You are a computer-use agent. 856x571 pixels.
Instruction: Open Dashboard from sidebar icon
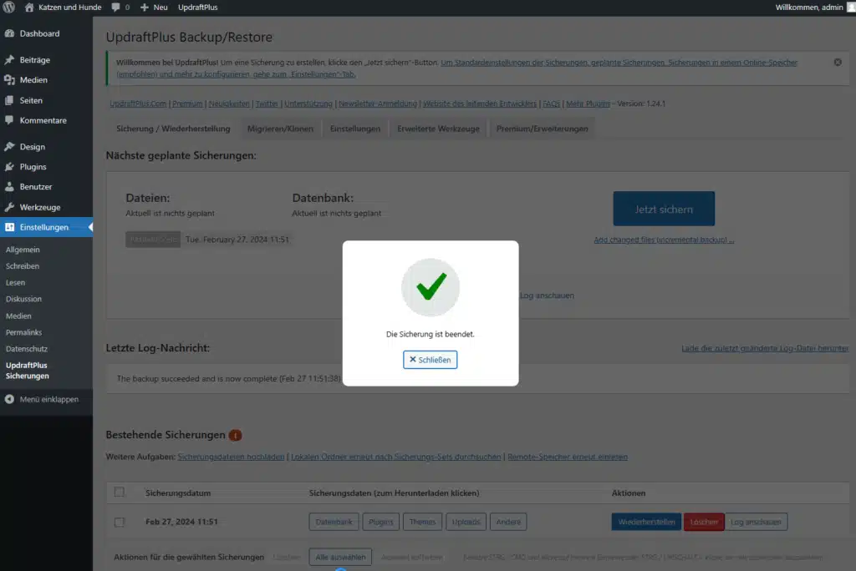click(x=9, y=33)
